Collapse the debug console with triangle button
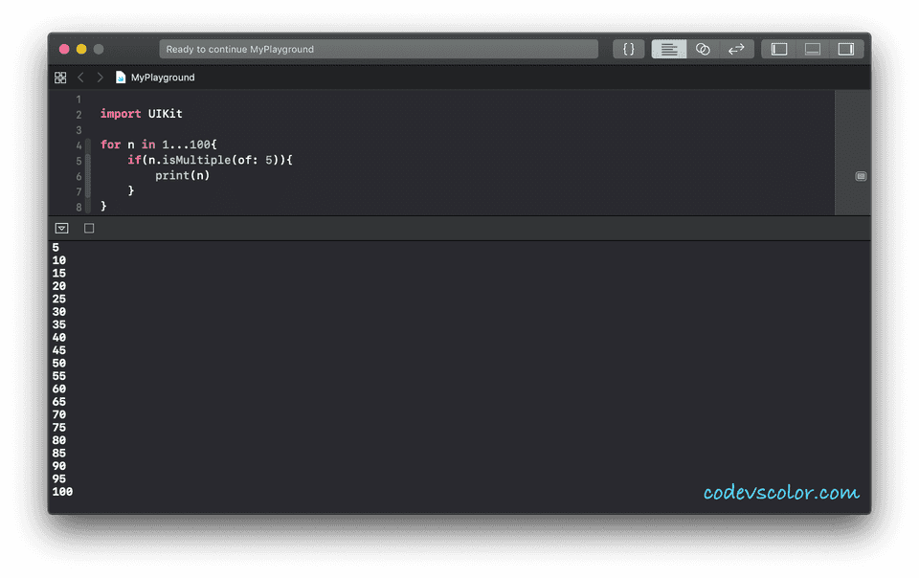 (61, 229)
